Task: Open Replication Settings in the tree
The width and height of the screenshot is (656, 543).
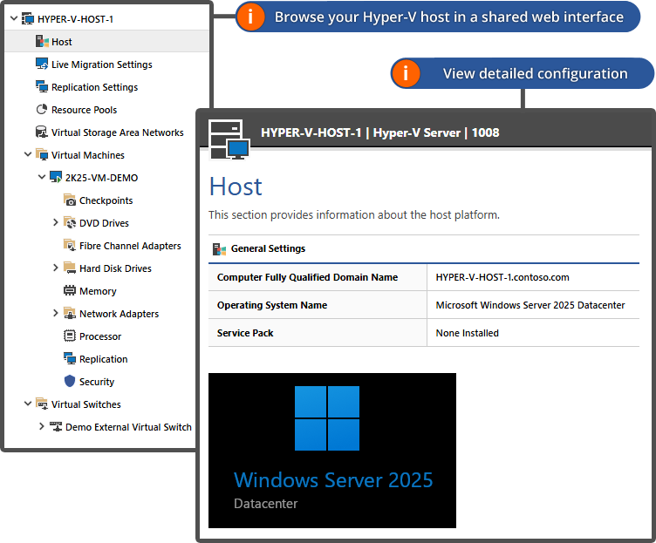Action: pos(94,87)
